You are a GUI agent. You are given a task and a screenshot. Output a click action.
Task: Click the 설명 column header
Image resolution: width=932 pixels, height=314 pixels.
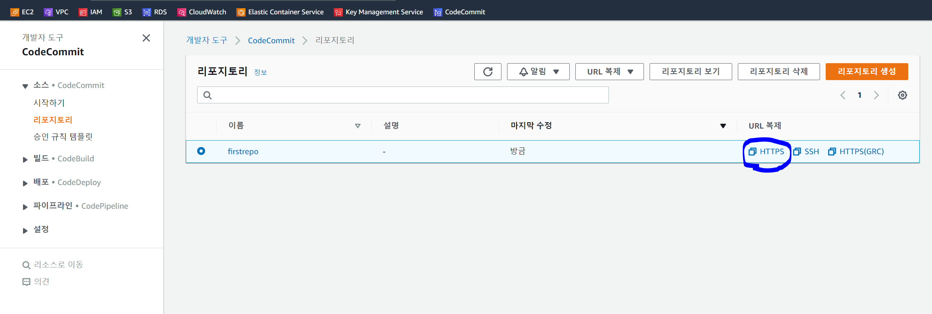coord(391,125)
